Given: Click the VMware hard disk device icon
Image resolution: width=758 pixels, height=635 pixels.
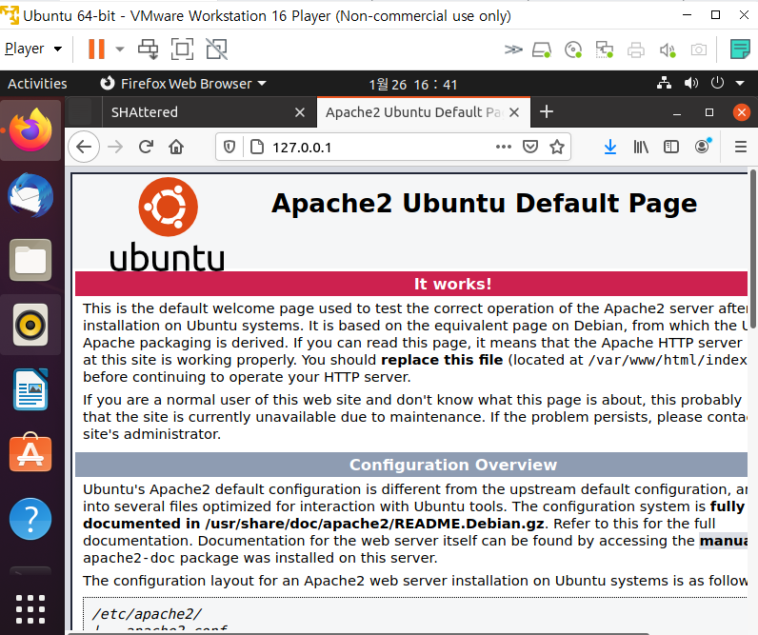Looking at the screenshot, I should tap(542, 50).
